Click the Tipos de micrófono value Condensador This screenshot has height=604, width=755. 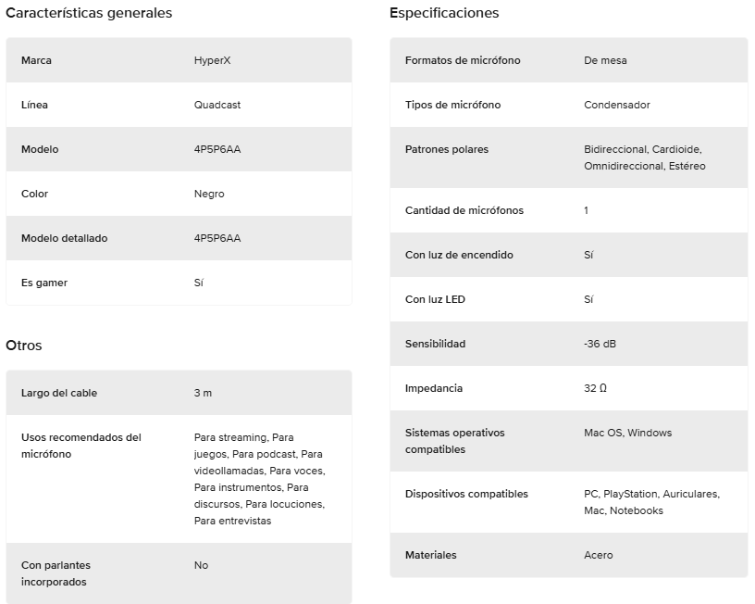tap(617, 105)
